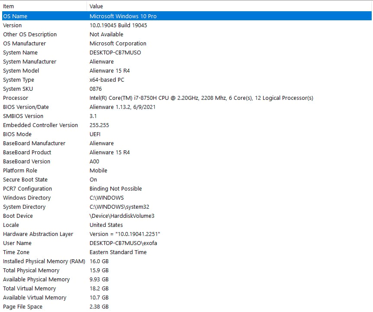
Task: Select the Platform Role row
Action: 187,171
